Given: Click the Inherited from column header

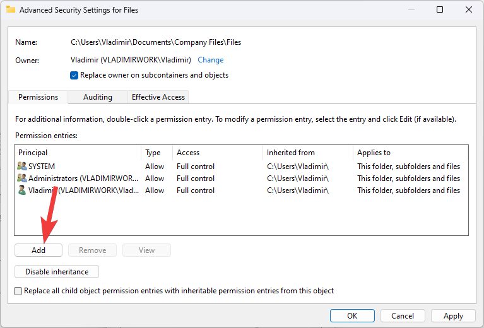Looking at the screenshot, I should point(307,153).
